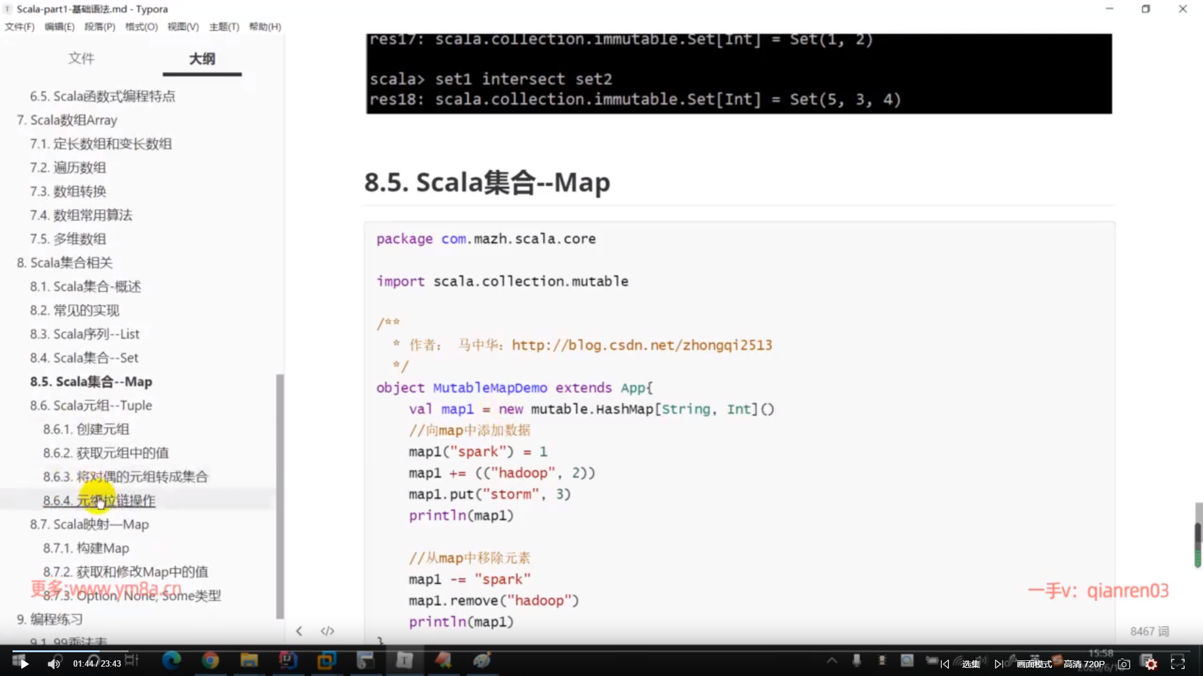Click the sidebar back arrow icon
Screen dimensions: 1203x676
tap(299, 631)
